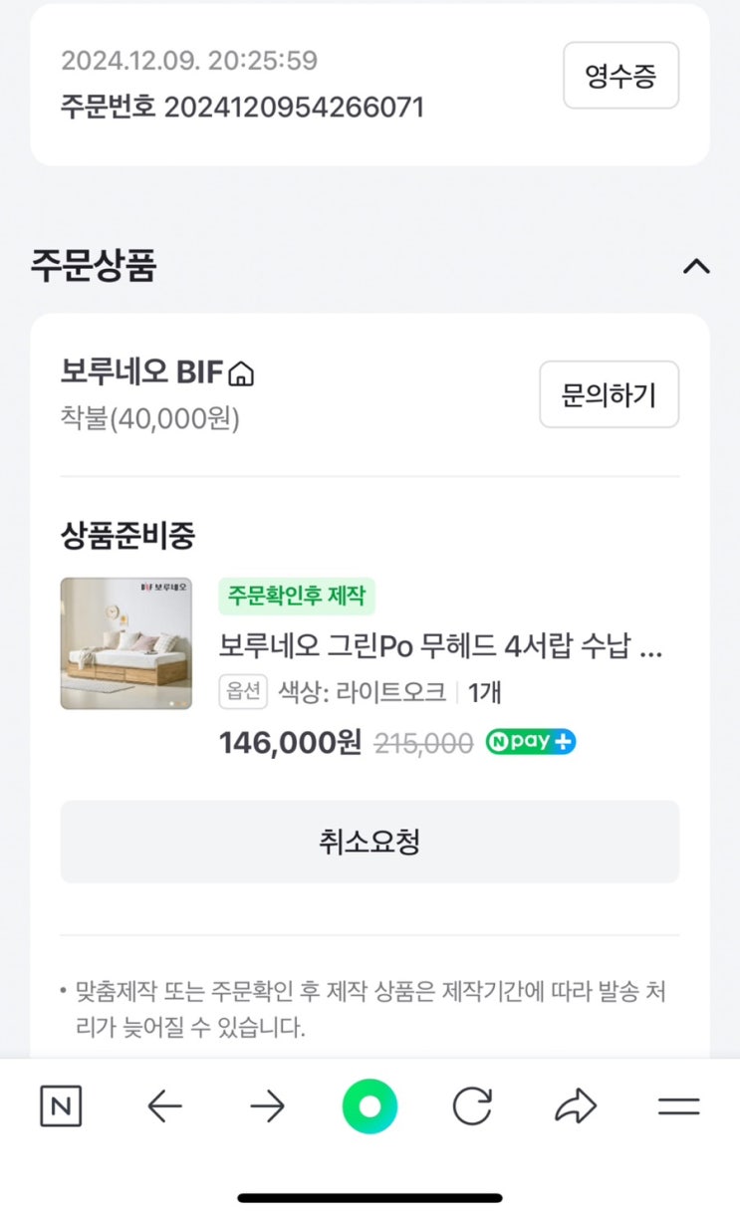Image resolution: width=740 pixels, height=1216 pixels.
Task: Tap the store home icon beside 보루네오 BIF
Action: [242, 374]
